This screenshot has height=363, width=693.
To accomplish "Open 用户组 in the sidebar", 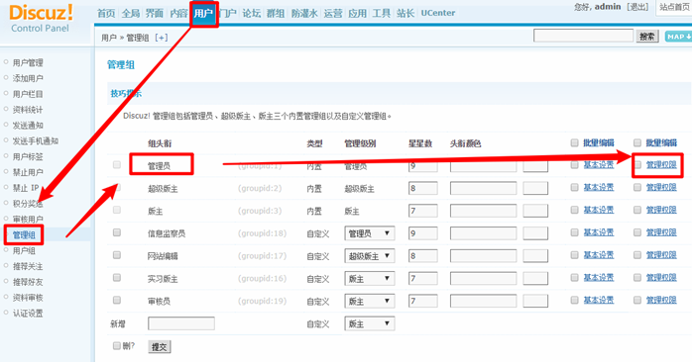I will (x=24, y=250).
